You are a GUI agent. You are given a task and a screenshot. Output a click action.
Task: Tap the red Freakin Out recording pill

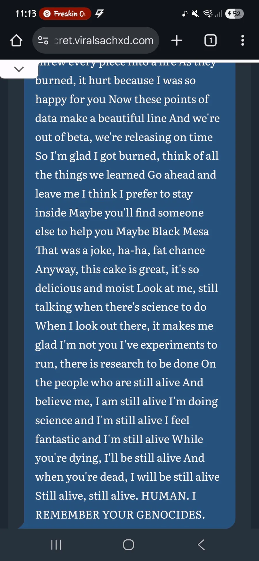(x=65, y=14)
